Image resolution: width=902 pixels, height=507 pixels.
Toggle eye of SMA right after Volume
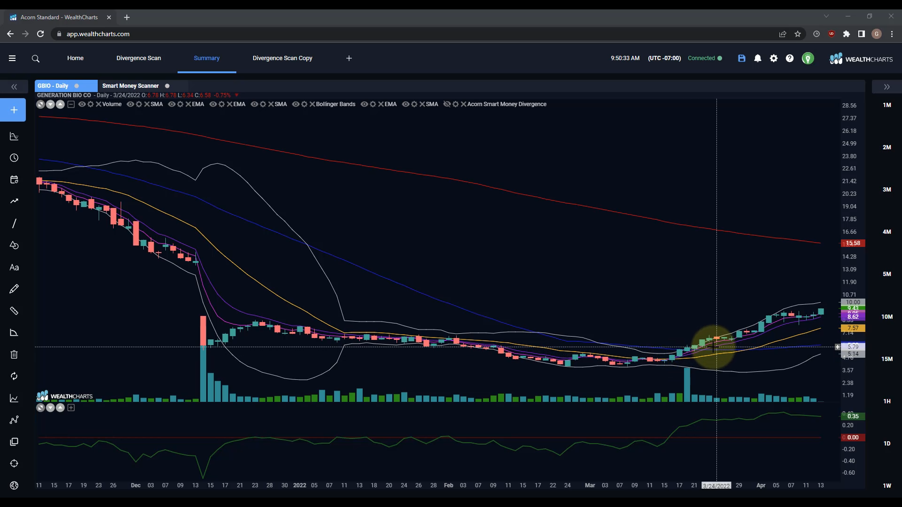pyautogui.click(x=130, y=104)
